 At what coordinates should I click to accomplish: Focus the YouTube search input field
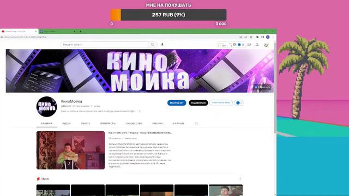point(105,45)
